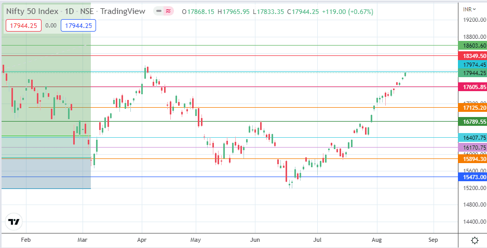The height and width of the screenshot is (248, 487).
Task: Select the 16407.75 light blue price label
Action: tap(472, 138)
